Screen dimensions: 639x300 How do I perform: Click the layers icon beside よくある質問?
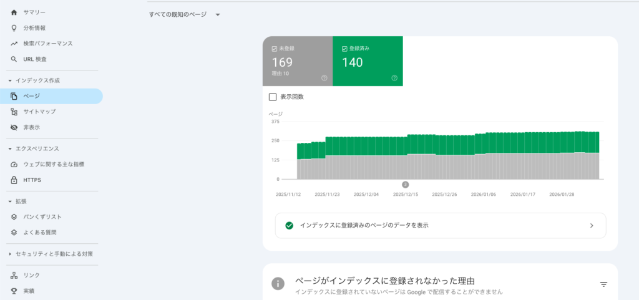tap(14, 233)
